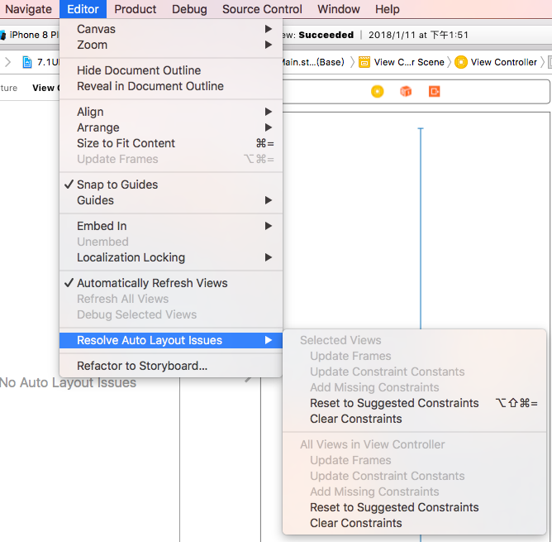
Task: Toggle Automatically Refresh Views option
Action: (x=151, y=283)
